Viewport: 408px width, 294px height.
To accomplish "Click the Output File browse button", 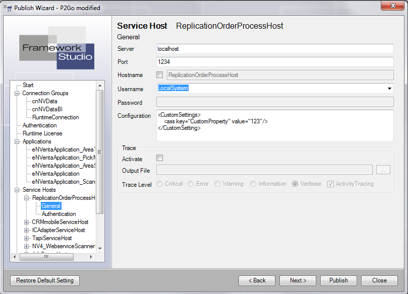I will click(x=383, y=170).
